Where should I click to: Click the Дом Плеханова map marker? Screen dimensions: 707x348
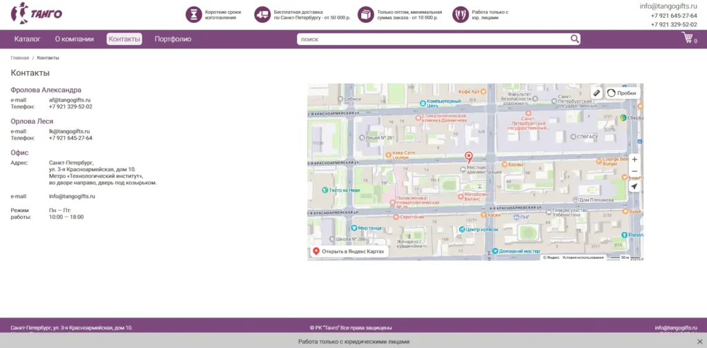click(575, 200)
